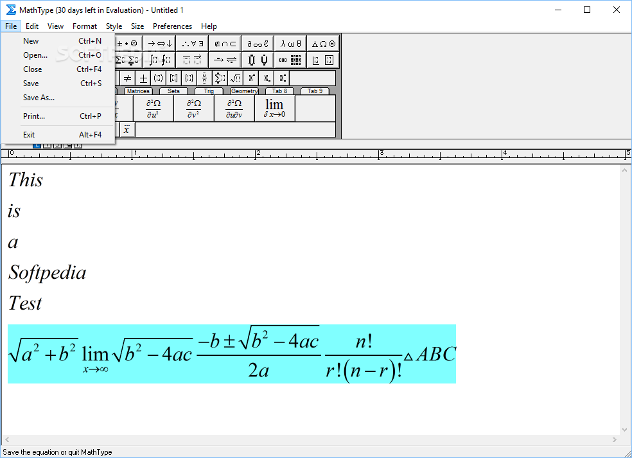Switch to the Matrices tab
Screen dimensions: 632x458
click(x=138, y=91)
